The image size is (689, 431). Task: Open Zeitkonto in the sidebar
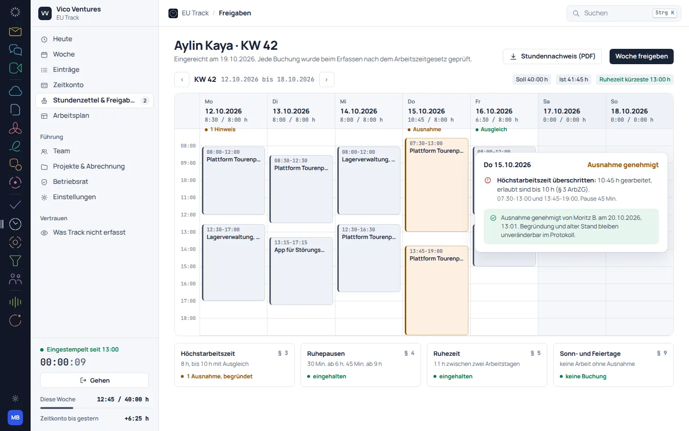click(94, 85)
